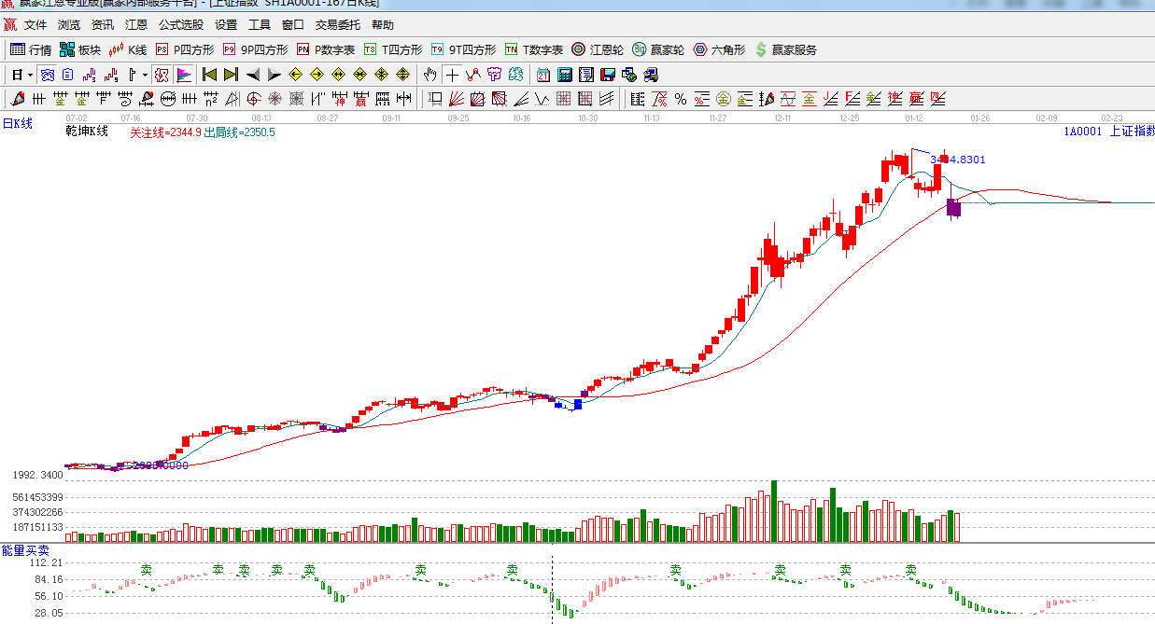Click the purple candlestick at chart's right end
The image size is (1155, 624).
coord(953,207)
